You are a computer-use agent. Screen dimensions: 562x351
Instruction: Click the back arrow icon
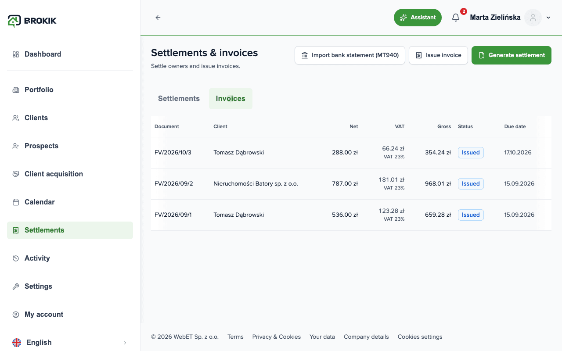tap(158, 18)
